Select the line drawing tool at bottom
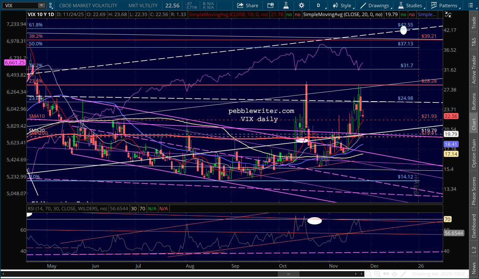This screenshot has width=479, height=279. [403, 274]
